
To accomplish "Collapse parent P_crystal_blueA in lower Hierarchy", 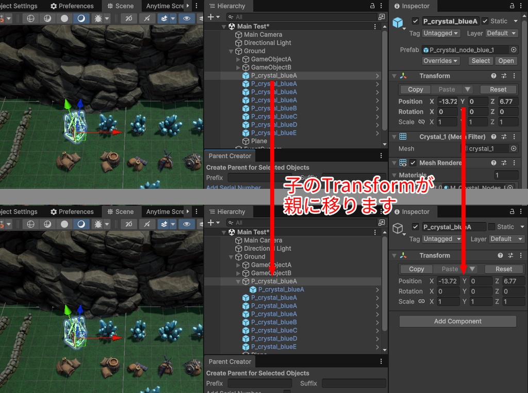I will (x=238, y=282).
